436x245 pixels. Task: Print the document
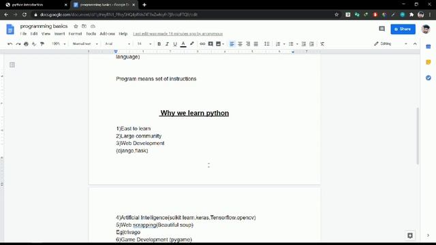pos(26,44)
